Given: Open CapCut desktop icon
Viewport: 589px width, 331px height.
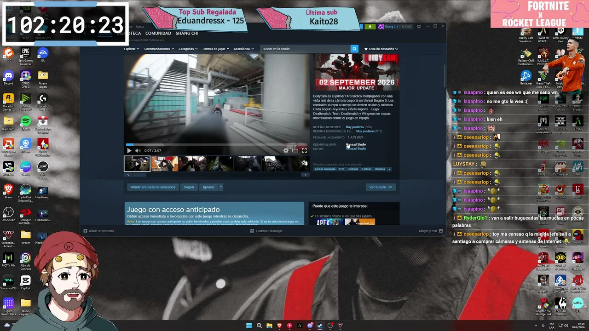Looking at the screenshot, I should click(x=26, y=282).
